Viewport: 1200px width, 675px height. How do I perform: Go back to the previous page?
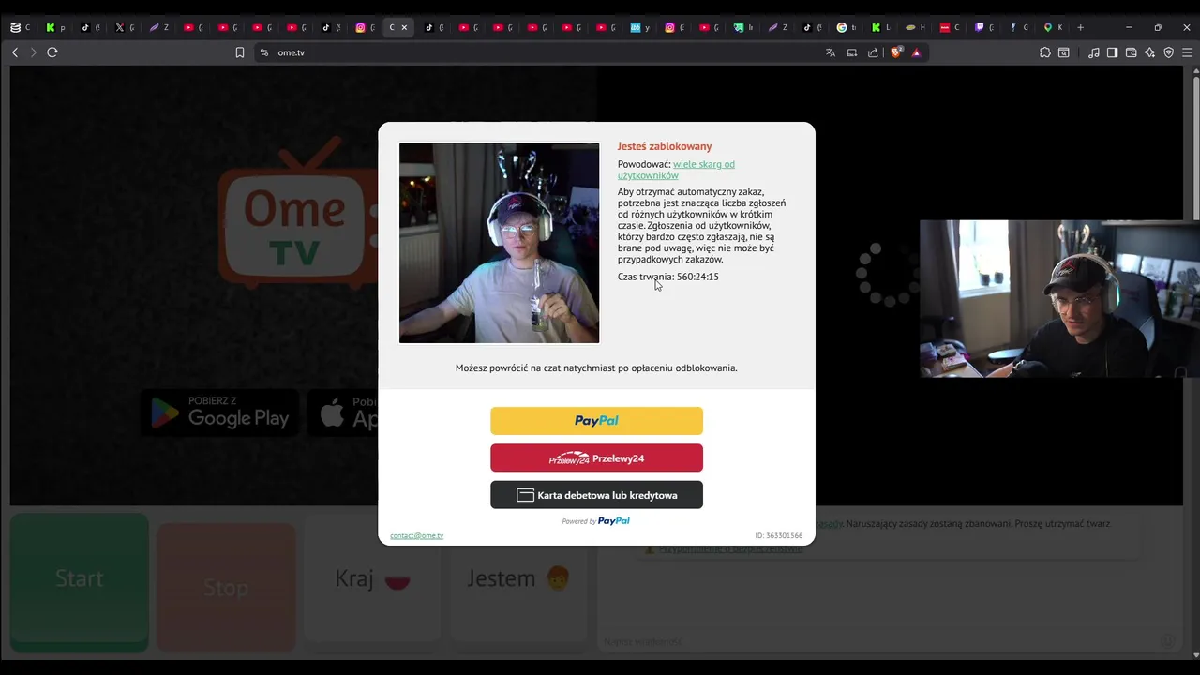[15, 52]
